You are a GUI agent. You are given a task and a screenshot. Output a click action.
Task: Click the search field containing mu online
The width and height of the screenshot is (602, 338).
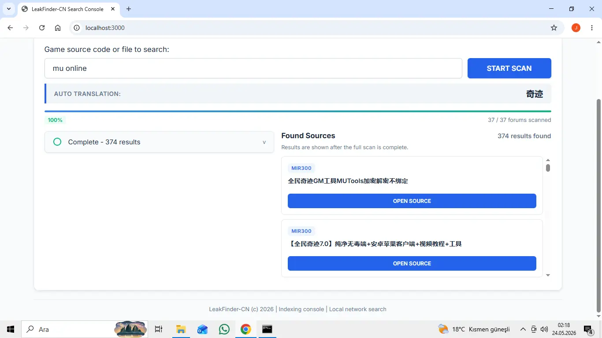tap(253, 68)
